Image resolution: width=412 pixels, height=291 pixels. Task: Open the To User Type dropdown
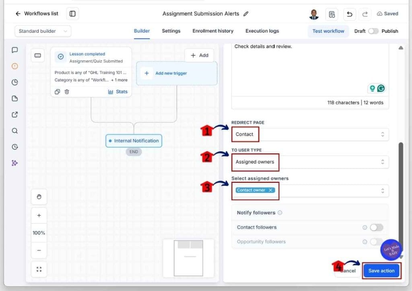click(310, 162)
